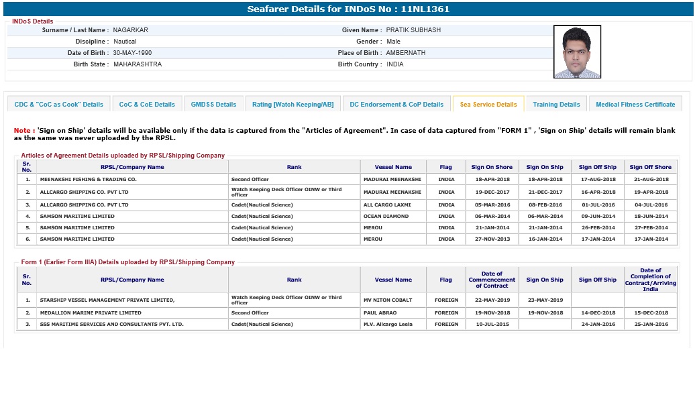Open the Medical Fitness Certificate tab
695x401 pixels.
click(635, 105)
